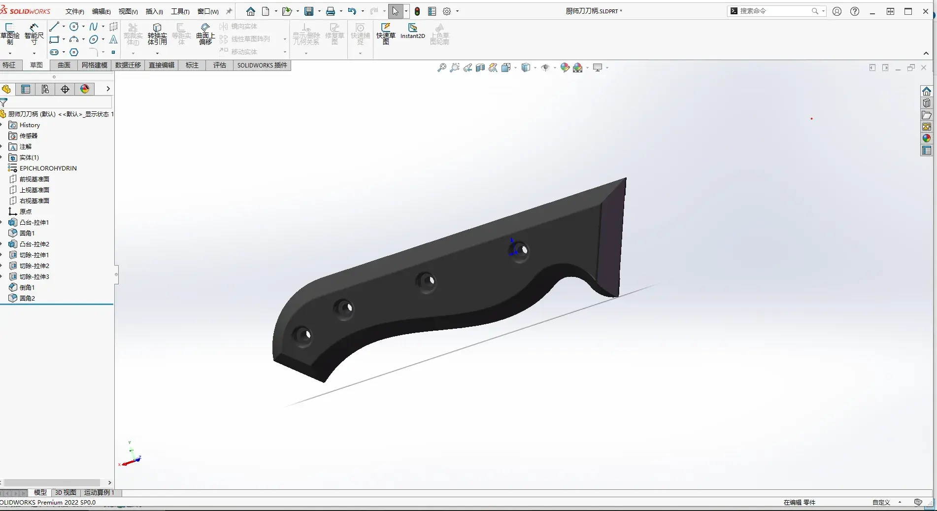
Task: Select the sketch Text tool
Action: tap(113, 39)
